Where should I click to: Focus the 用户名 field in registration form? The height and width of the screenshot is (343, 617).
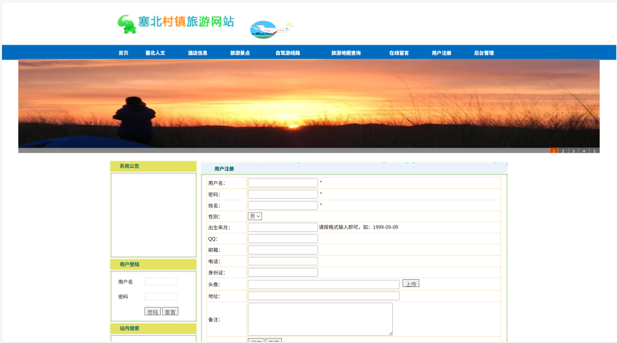pyautogui.click(x=283, y=183)
